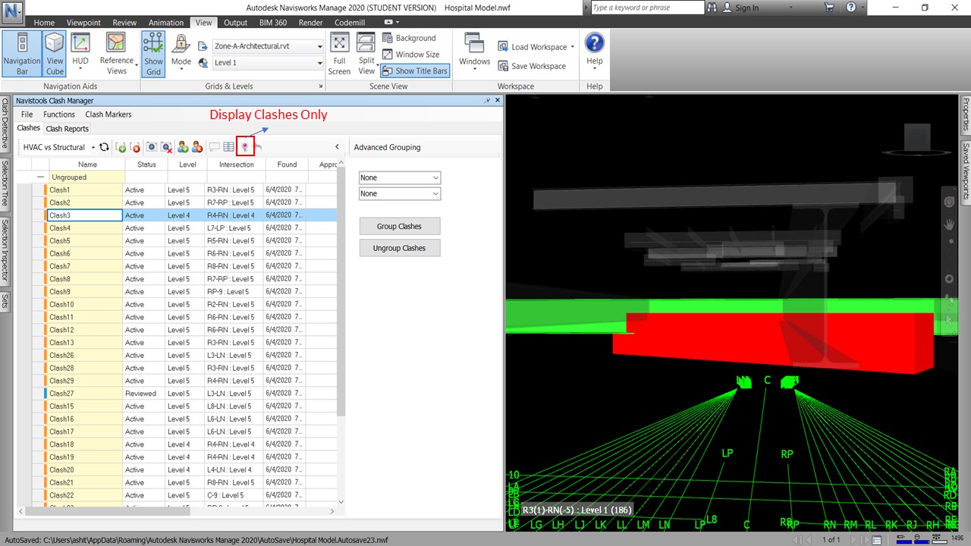Toggle Show Title Bars

pyautogui.click(x=415, y=71)
